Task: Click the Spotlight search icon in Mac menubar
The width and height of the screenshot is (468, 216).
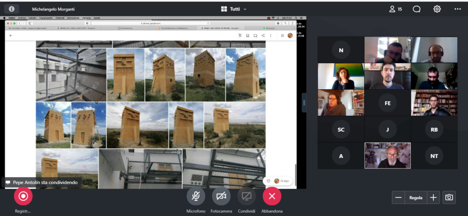Action: click(296, 18)
